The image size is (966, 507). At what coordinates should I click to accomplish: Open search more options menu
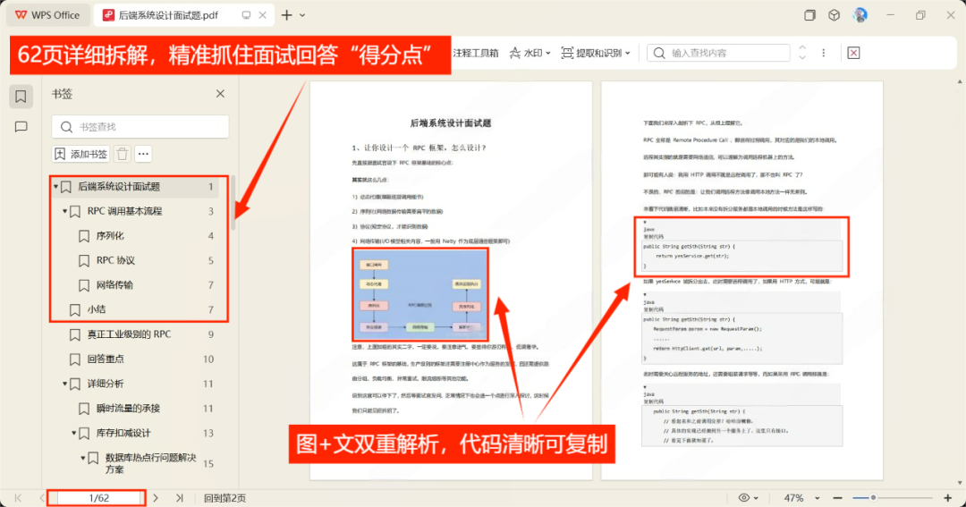click(824, 53)
